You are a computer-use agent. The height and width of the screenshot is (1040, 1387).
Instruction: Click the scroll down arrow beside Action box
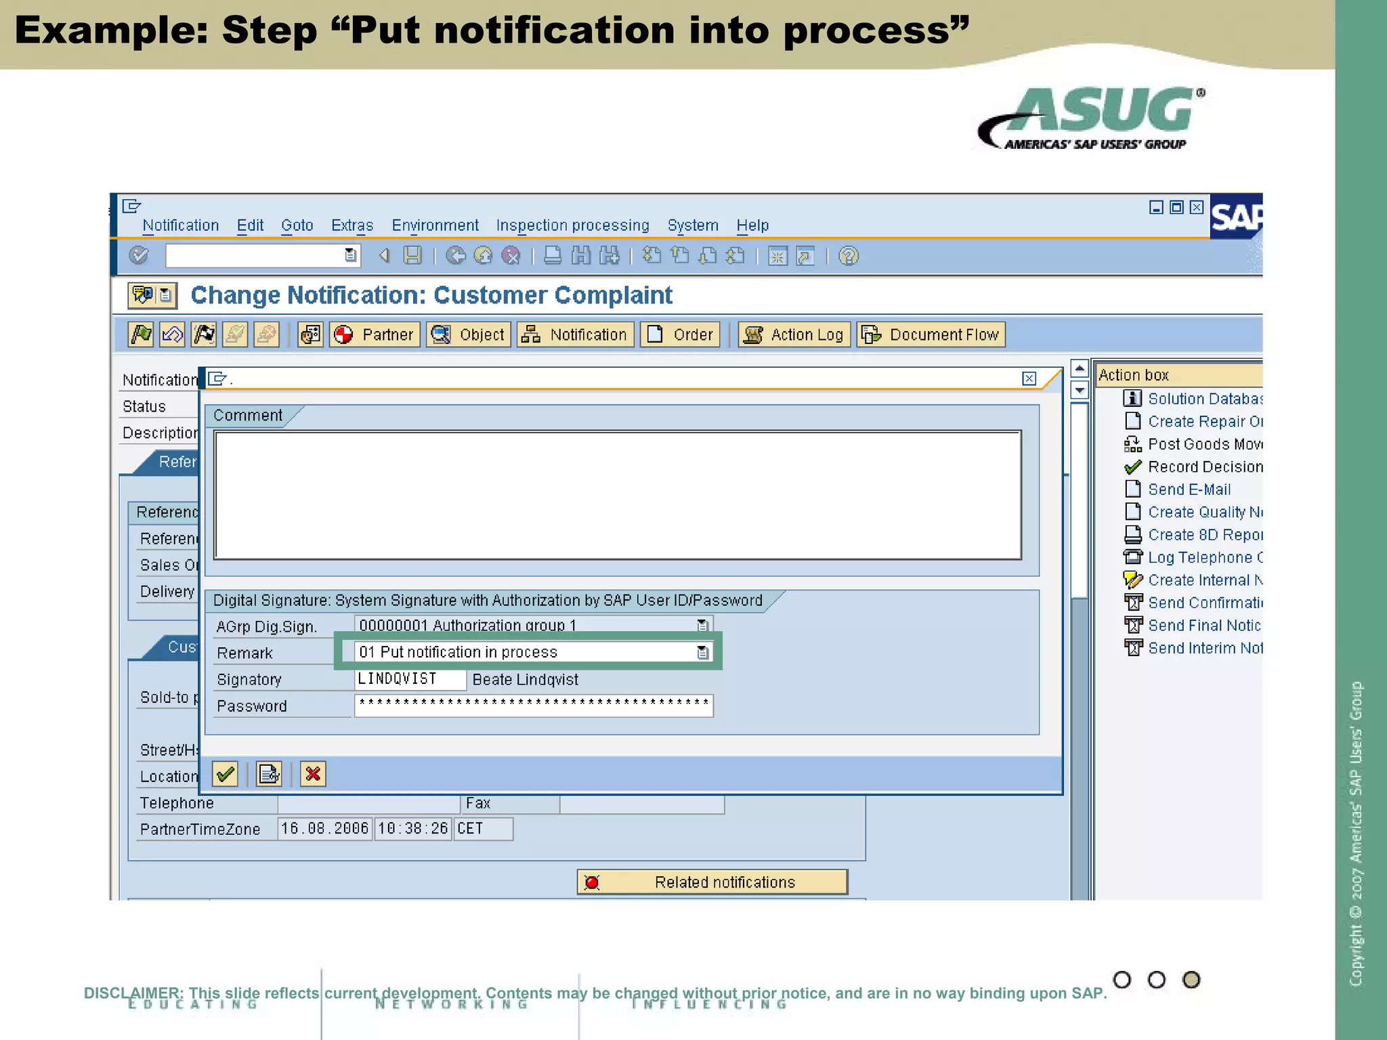1080,389
